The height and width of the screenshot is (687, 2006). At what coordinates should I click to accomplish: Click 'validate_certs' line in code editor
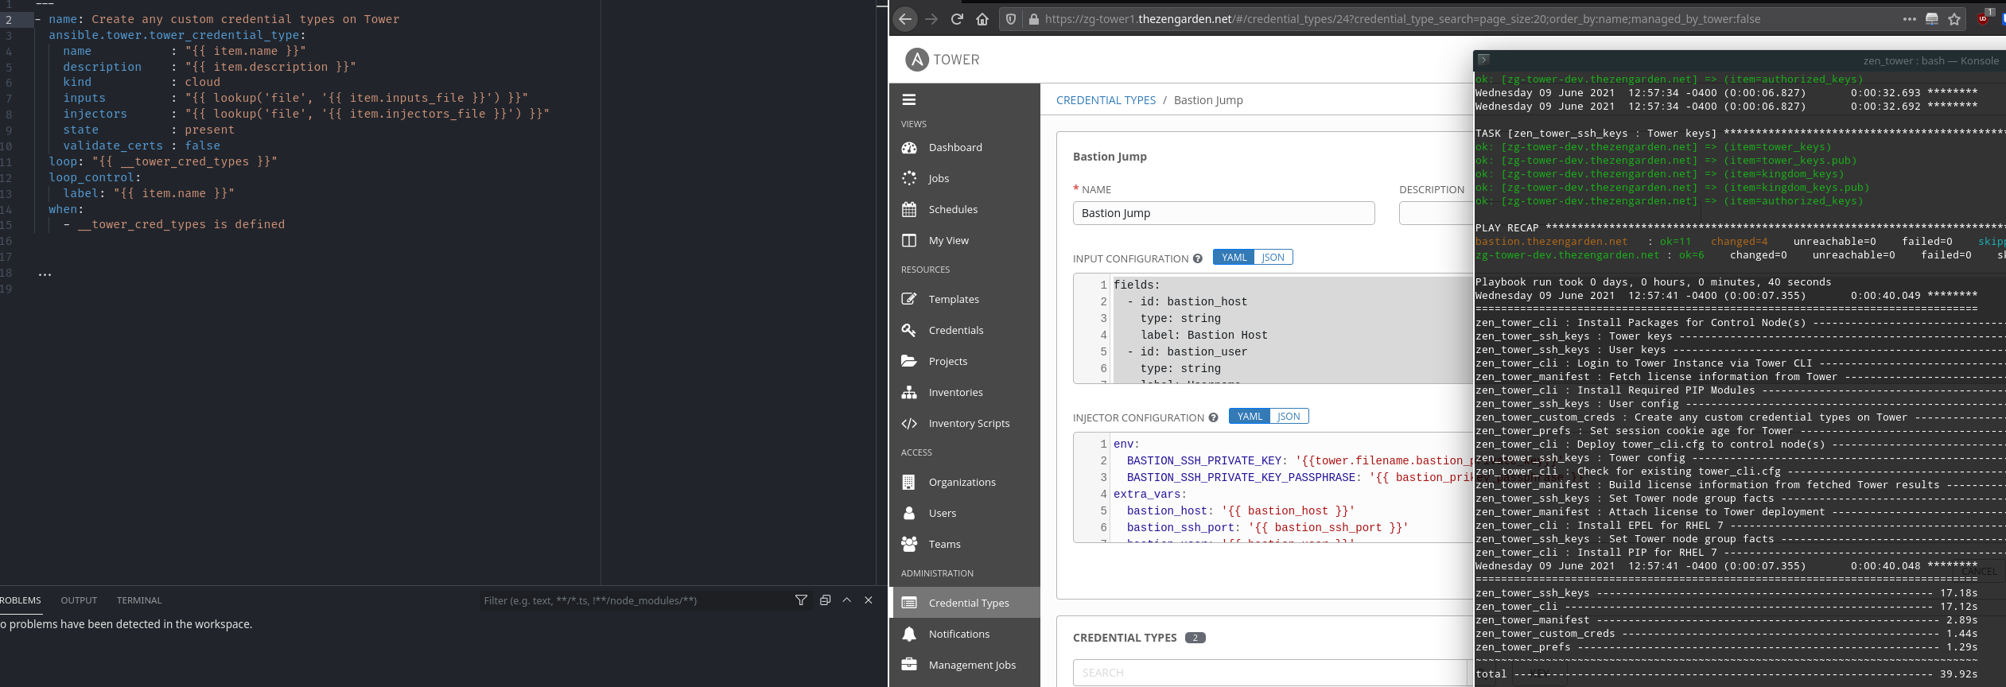click(142, 146)
